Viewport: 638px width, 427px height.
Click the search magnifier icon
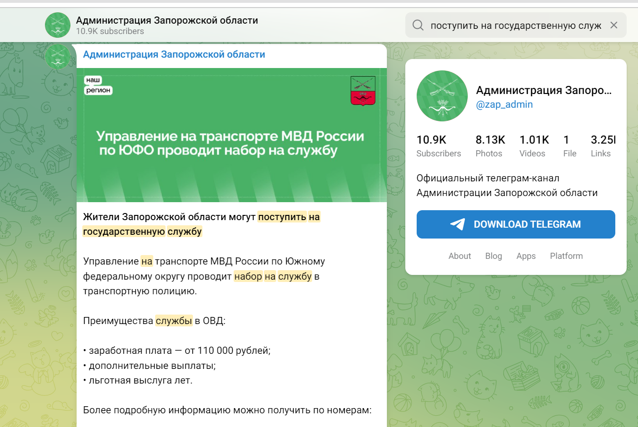click(418, 25)
